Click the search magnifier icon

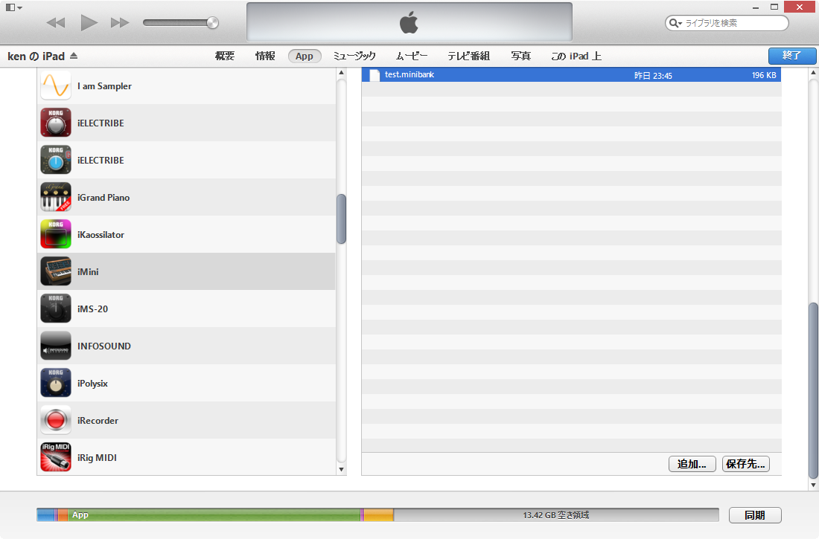(x=675, y=23)
